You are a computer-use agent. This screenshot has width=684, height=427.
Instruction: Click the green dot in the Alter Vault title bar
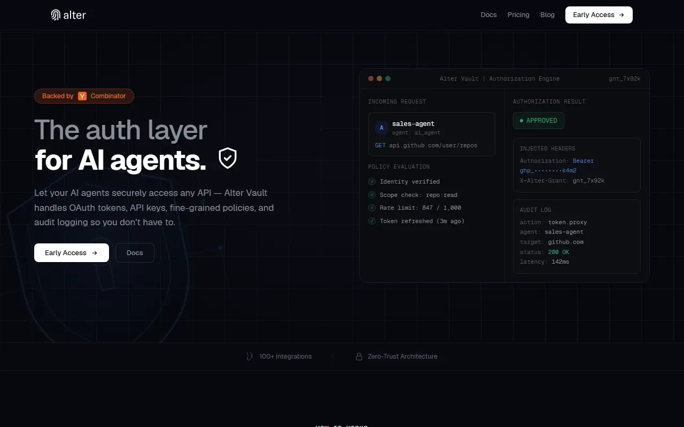tap(388, 78)
